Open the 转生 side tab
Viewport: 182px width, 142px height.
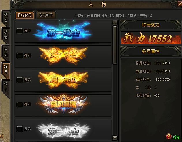point(6,87)
